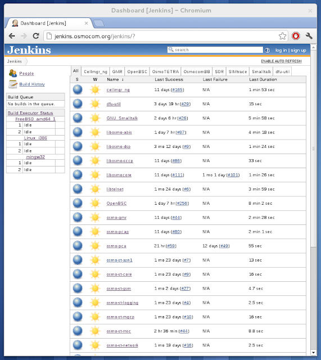Viewport: 321px width, 360px height.
Task: Click the blue status ball for libtelnet
Action: (78, 189)
